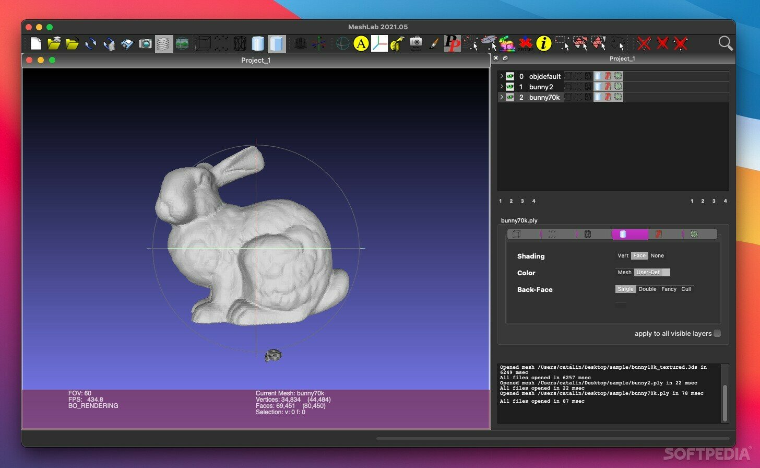
Task: Open the GEOREF reference tool
Action: 525,44
